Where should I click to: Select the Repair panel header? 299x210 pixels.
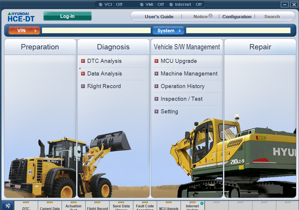coord(260,47)
